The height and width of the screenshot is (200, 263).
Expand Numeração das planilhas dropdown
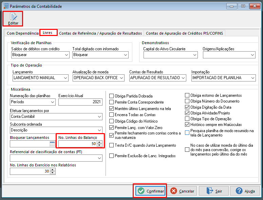[33, 102]
